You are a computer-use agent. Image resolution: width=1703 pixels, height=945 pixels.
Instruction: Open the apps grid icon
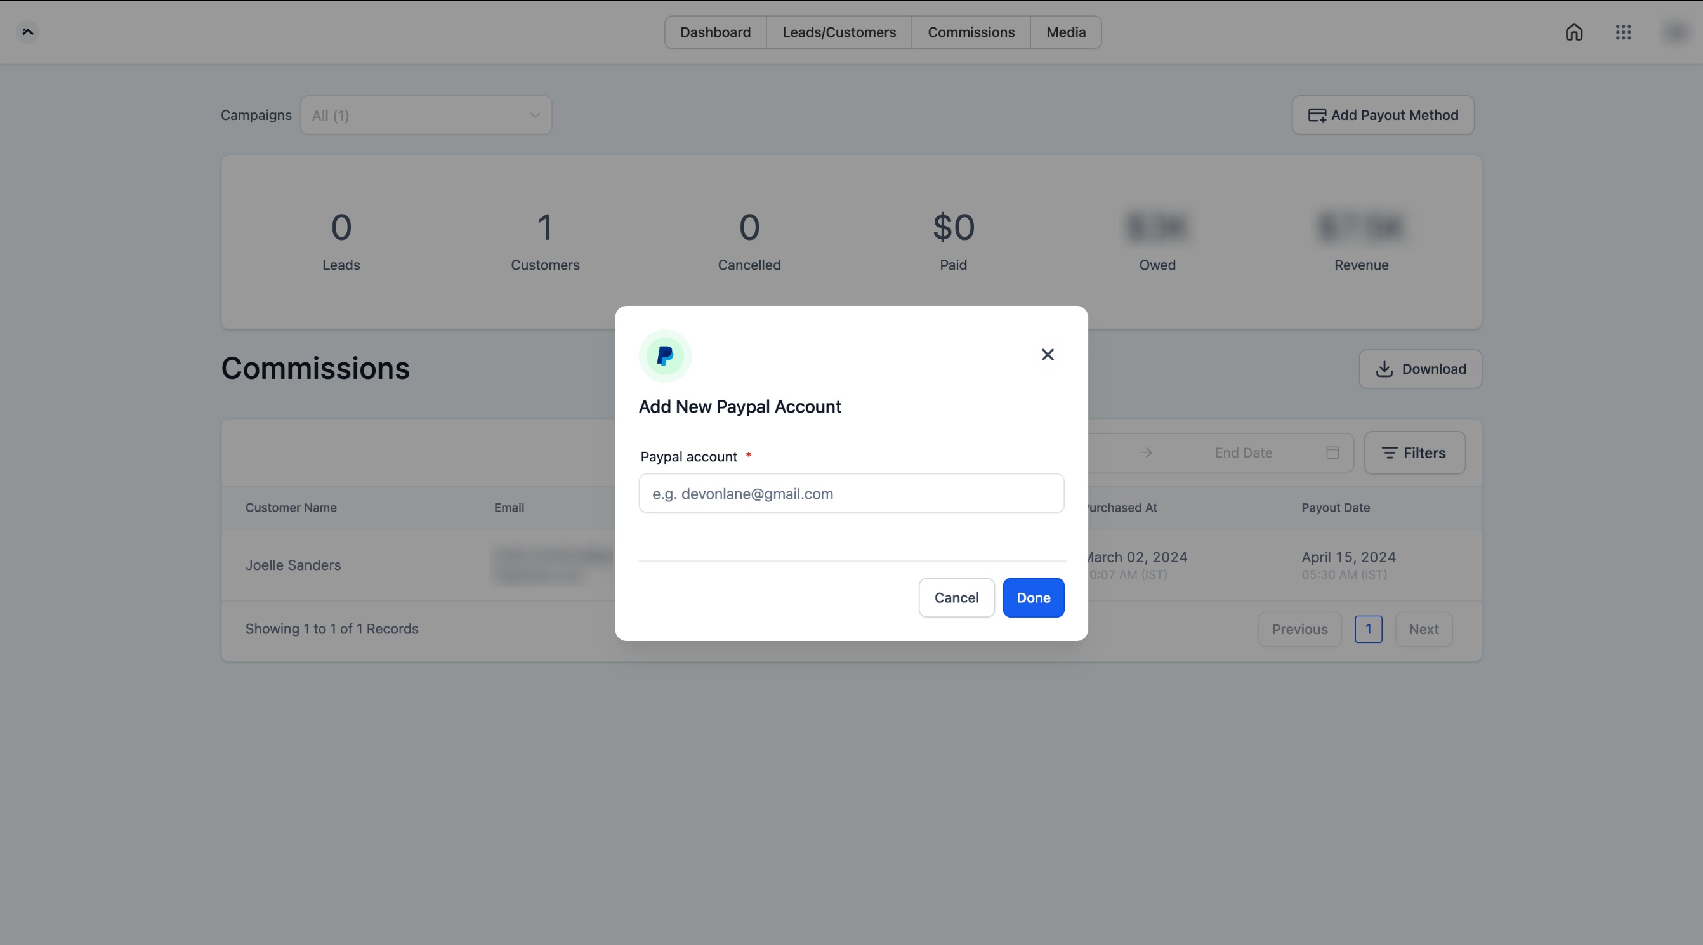(1623, 32)
